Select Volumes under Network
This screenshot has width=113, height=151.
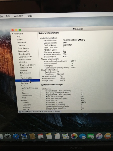(27, 107)
